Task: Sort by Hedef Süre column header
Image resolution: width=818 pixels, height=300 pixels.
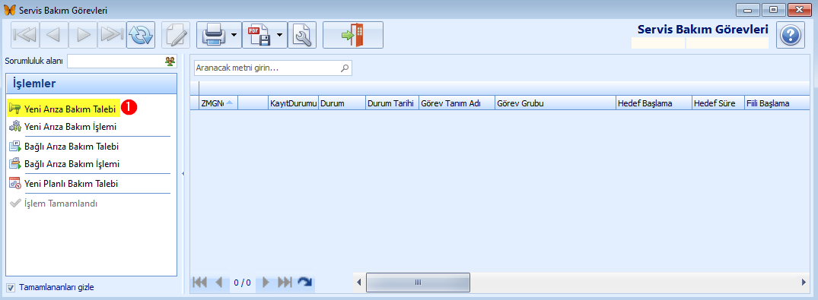Action: click(718, 103)
